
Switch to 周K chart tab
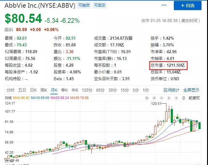(x=44, y=90)
